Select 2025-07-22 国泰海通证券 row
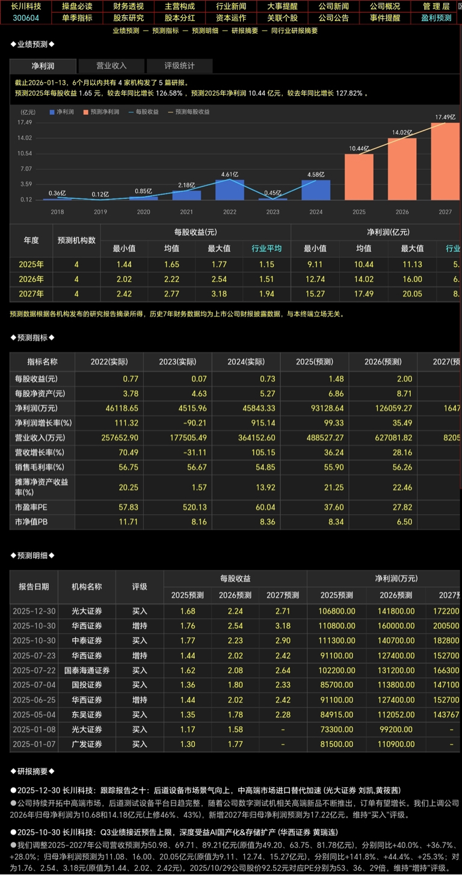The width and height of the screenshot is (462, 875). click(x=235, y=671)
